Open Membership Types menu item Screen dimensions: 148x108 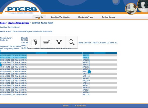coord(86,17)
